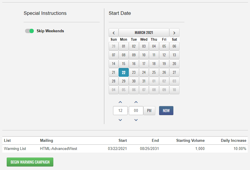Click the minutes input field
This screenshot has height=170, width=250.
[x=136, y=111]
